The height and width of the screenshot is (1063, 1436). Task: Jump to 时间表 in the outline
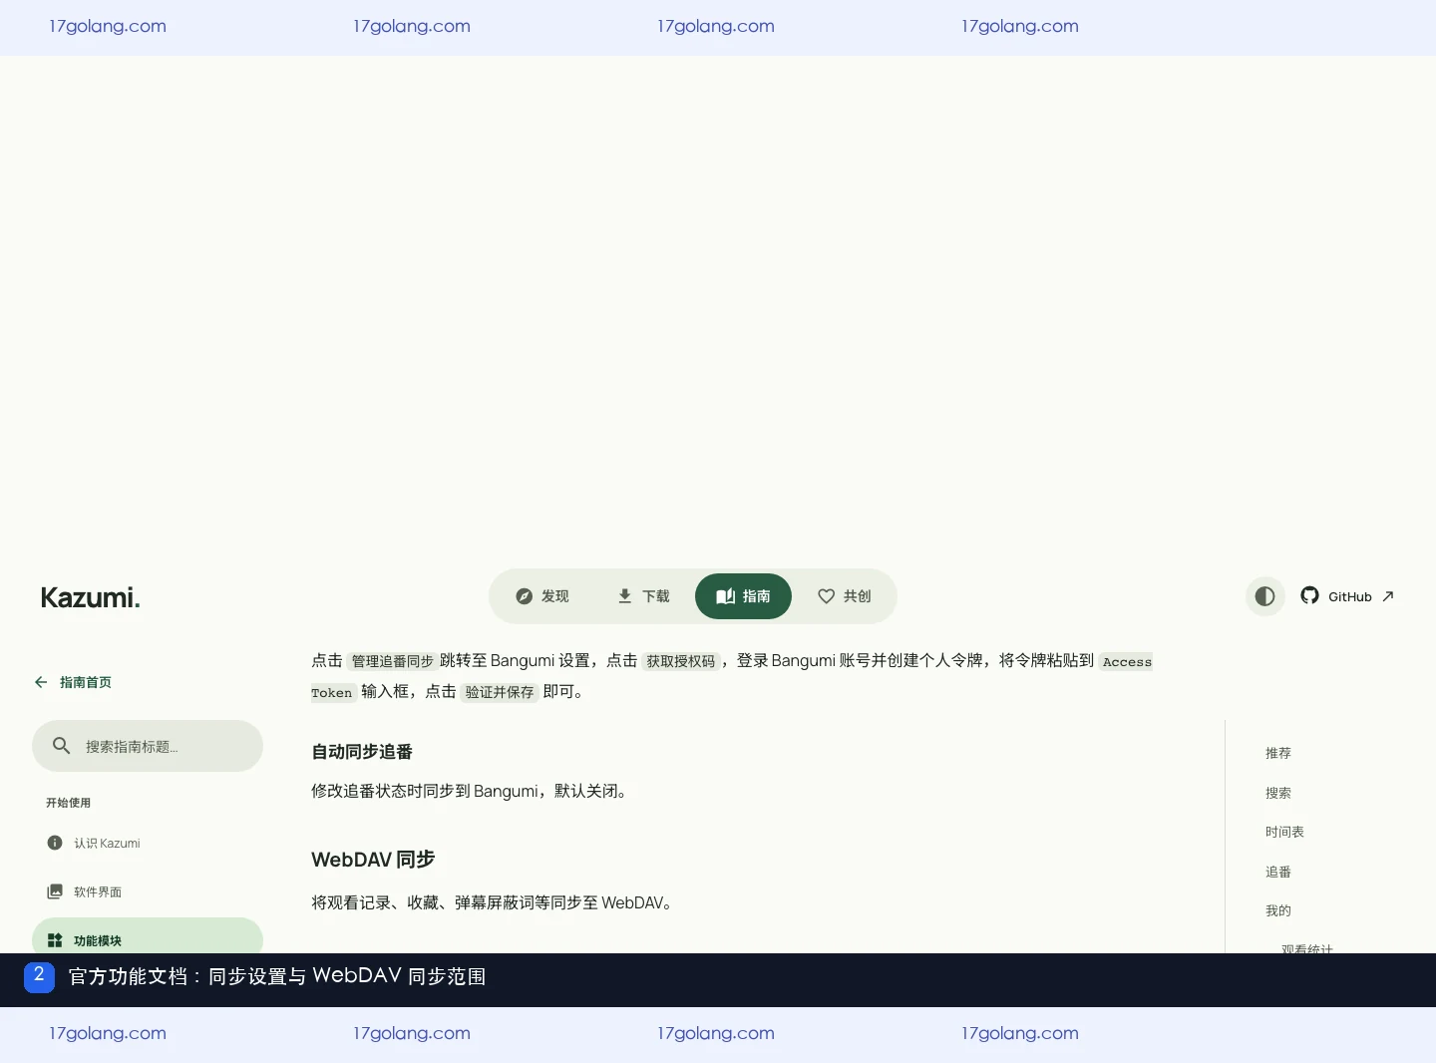point(1284,832)
